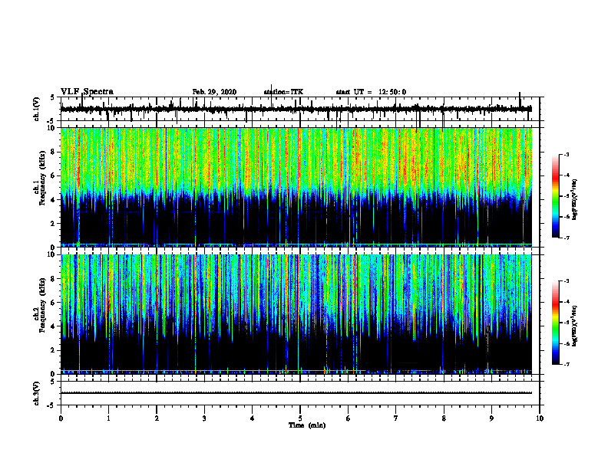Click the flat ch.3 voltage trace
The image size is (608, 469).
tap(296, 393)
